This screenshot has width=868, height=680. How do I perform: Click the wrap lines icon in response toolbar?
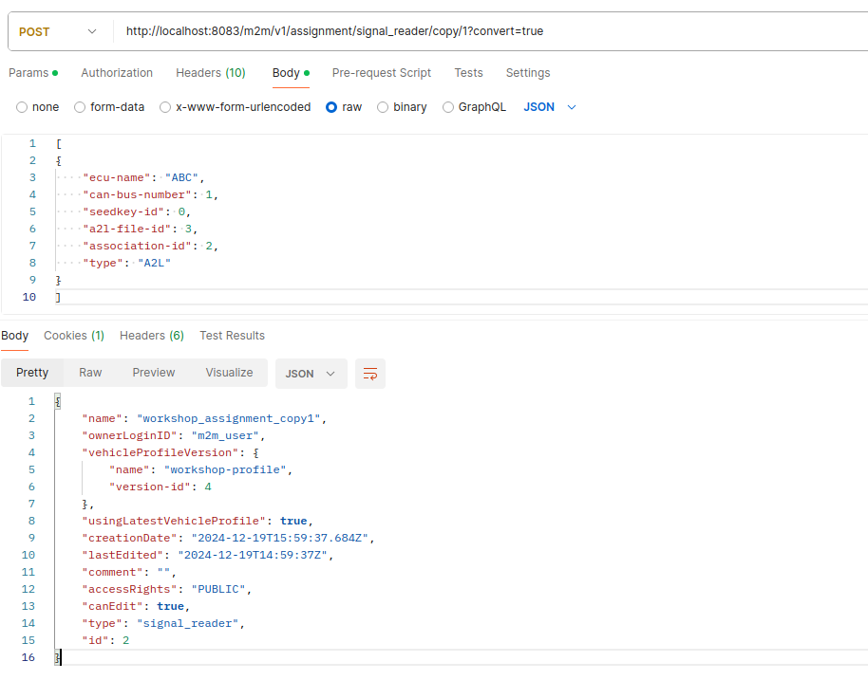coord(370,374)
